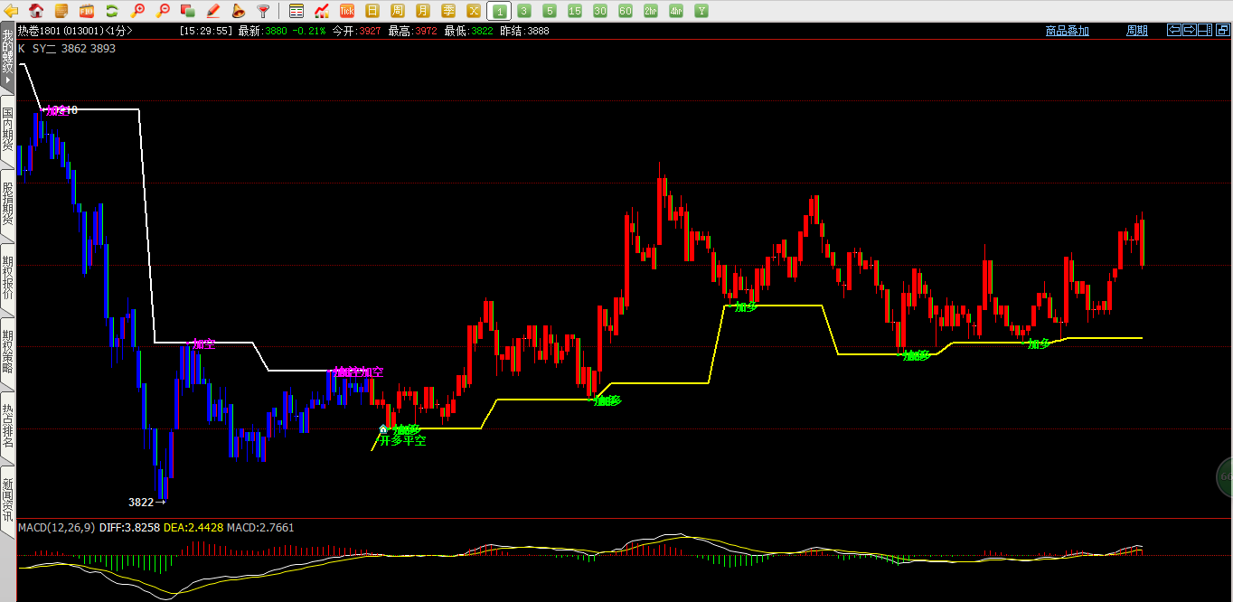Click the alert bell icon
Screen dimensions: 1233x602
pyautogui.click(x=239, y=11)
